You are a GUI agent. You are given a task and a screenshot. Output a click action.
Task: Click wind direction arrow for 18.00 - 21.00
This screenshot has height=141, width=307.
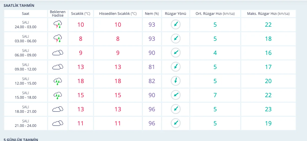coord(175,109)
